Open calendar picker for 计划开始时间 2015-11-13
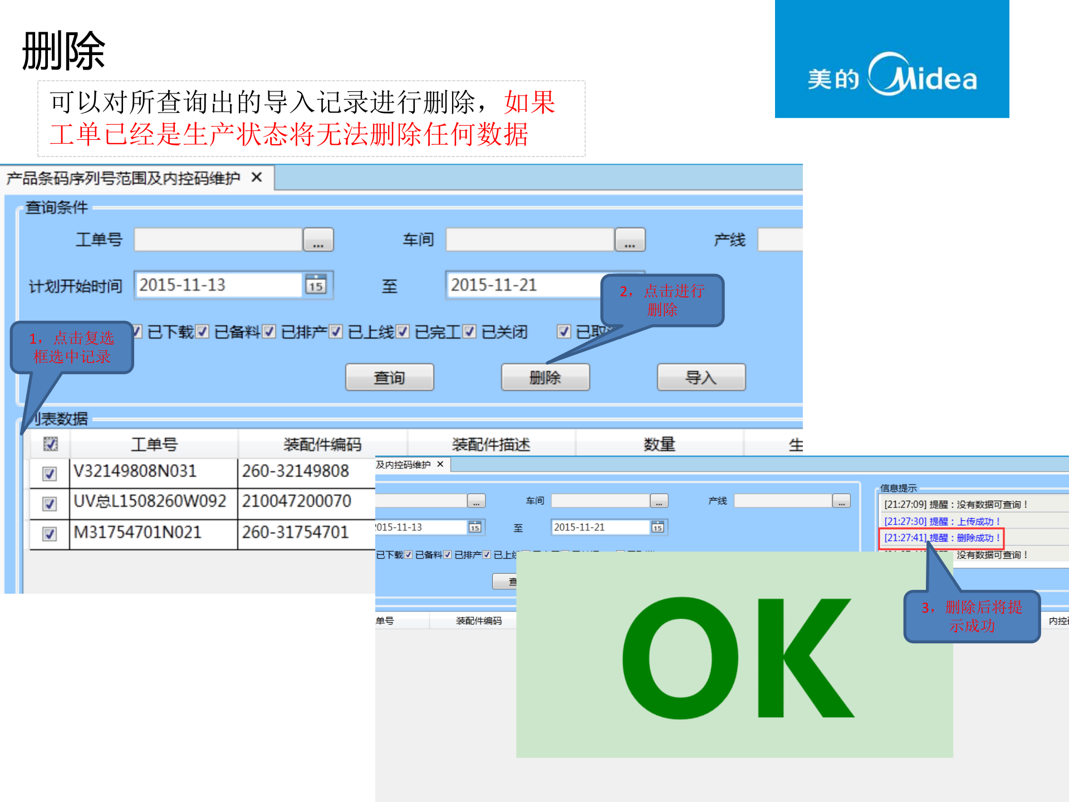The width and height of the screenshot is (1069, 802). pyautogui.click(x=315, y=285)
